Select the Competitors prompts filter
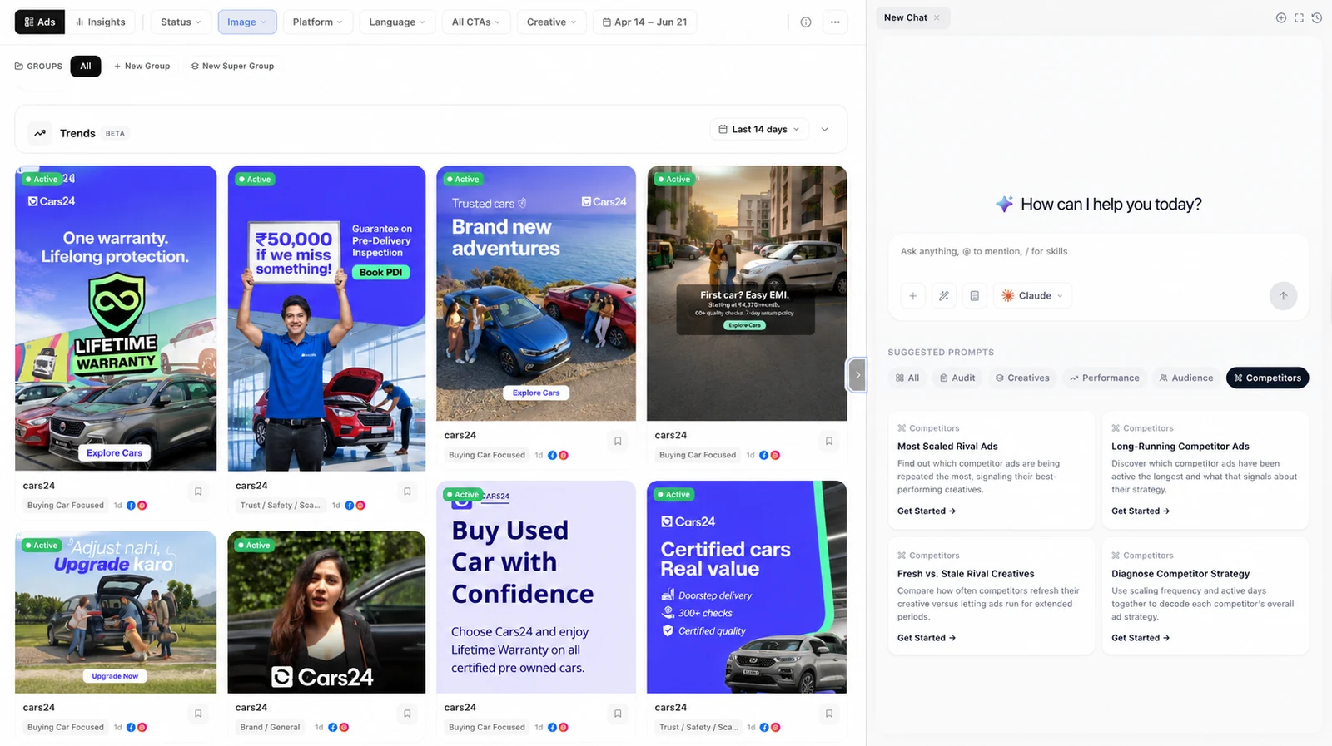The image size is (1332, 746). coord(1268,378)
